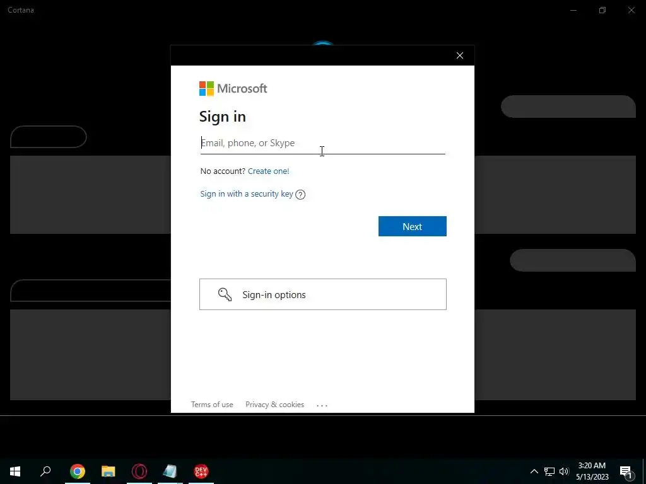Click the security key help question mark icon
Image resolution: width=646 pixels, height=484 pixels.
[300, 195]
